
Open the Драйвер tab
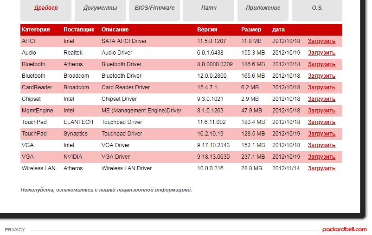[x=46, y=8]
